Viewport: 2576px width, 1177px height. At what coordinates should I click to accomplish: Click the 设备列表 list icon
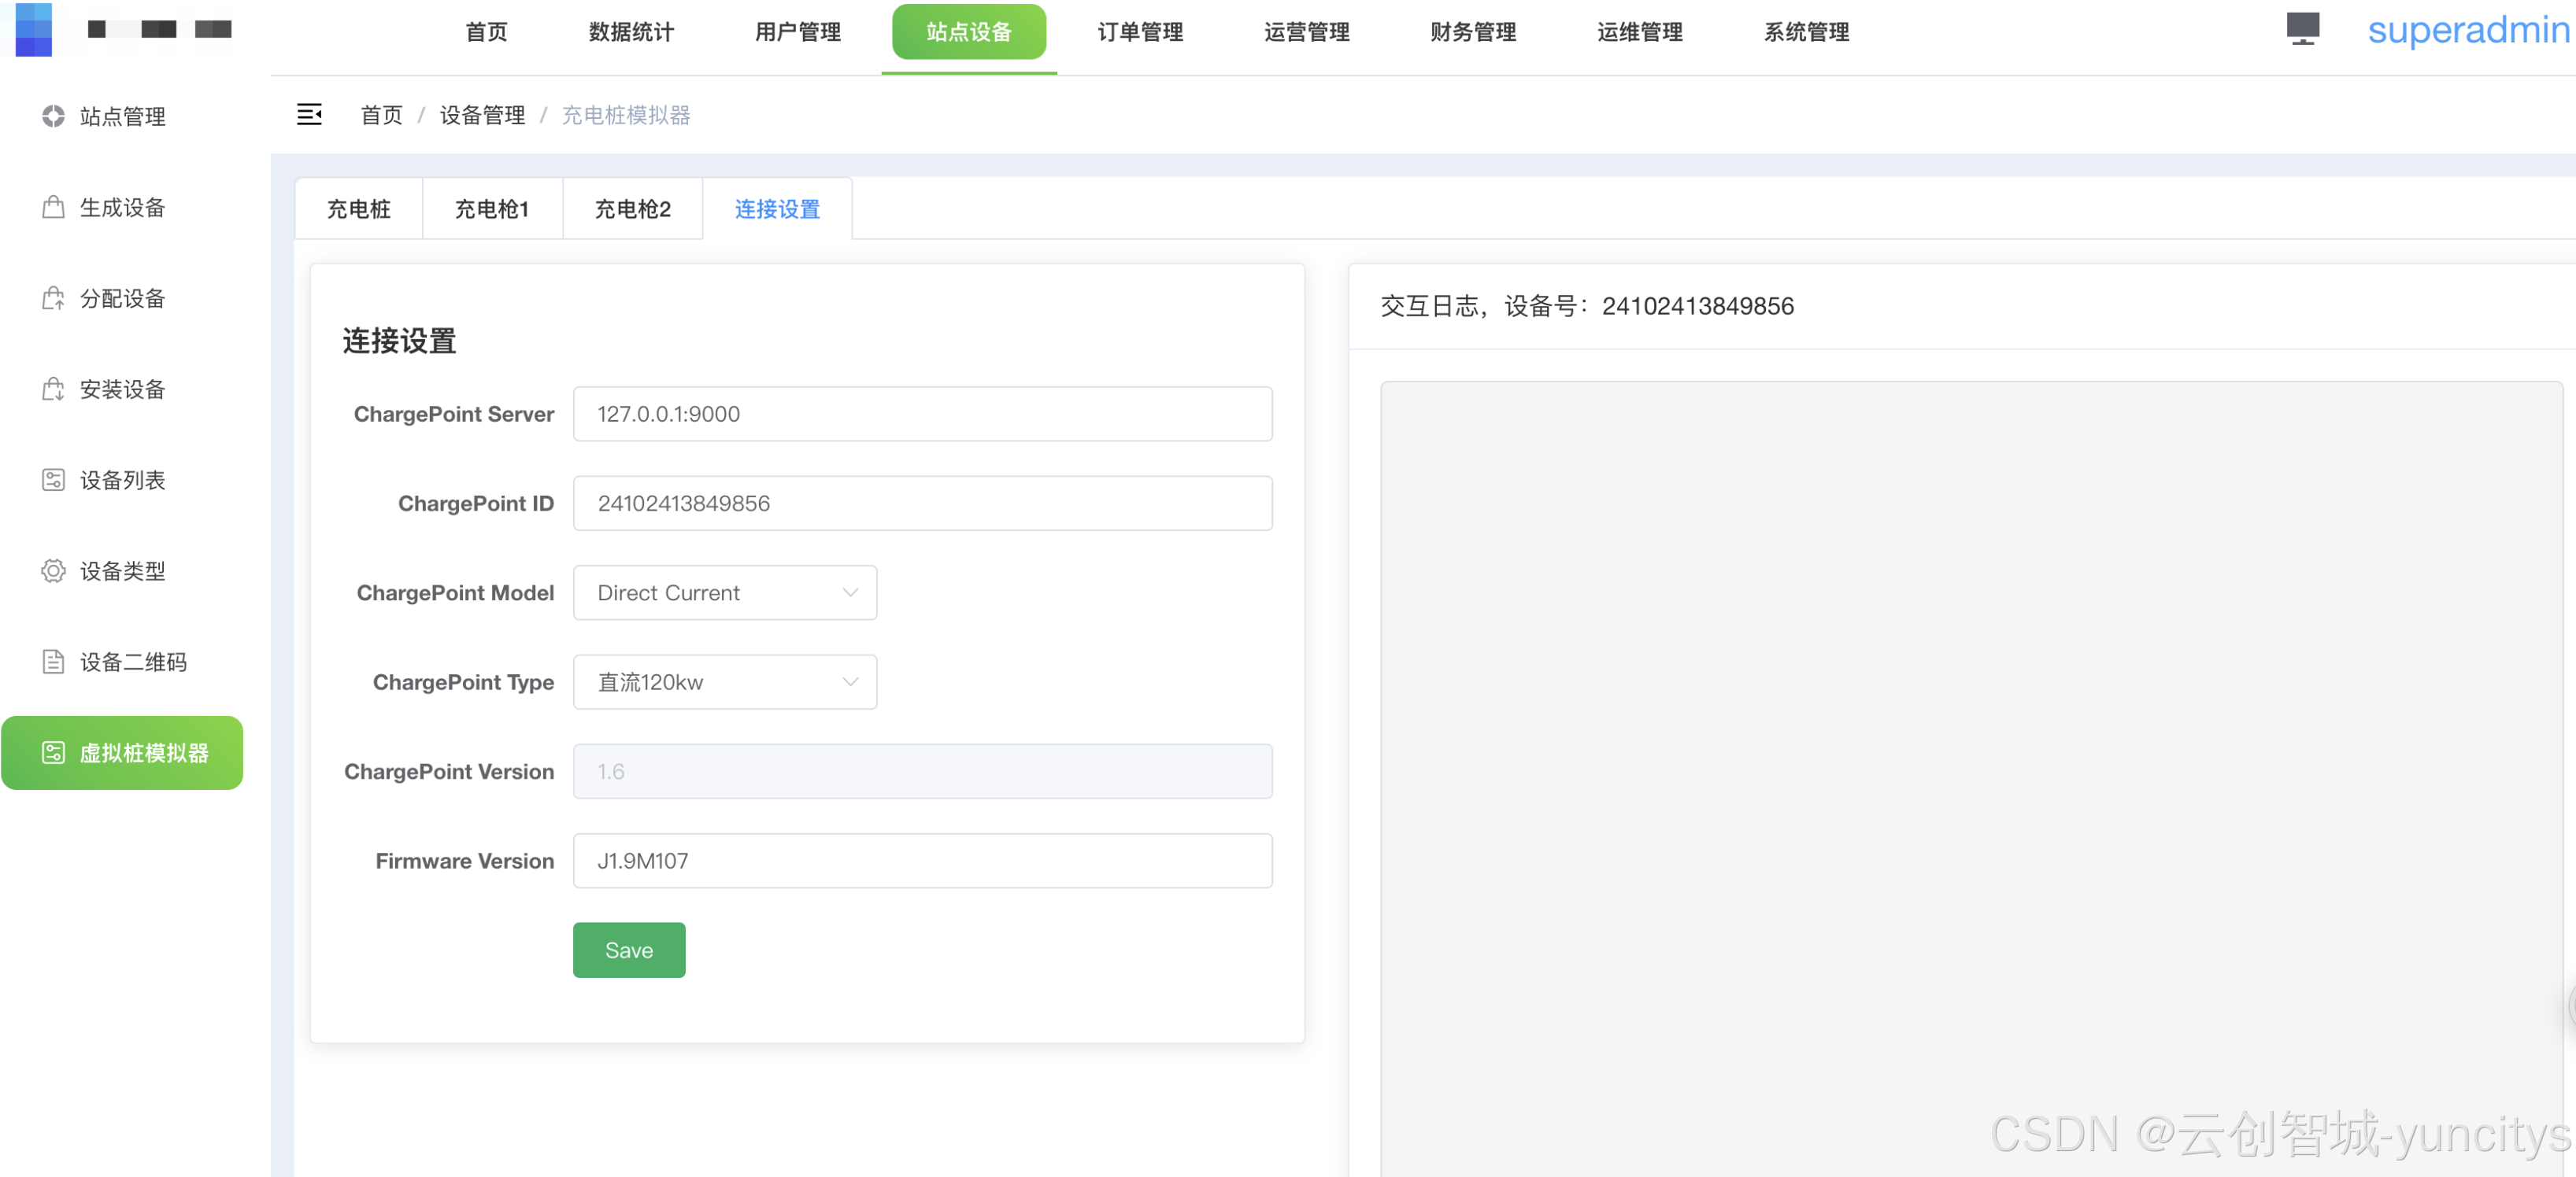(x=53, y=481)
